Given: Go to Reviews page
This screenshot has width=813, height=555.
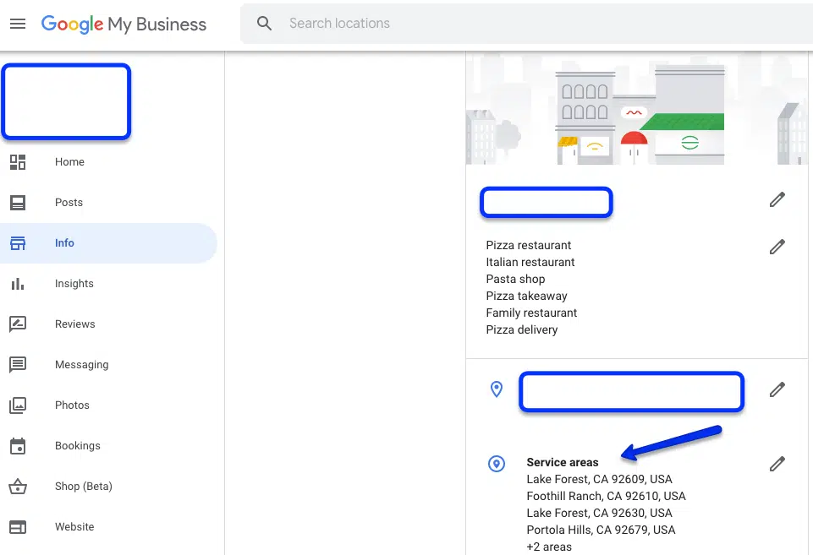Looking at the screenshot, I should 74,324.
